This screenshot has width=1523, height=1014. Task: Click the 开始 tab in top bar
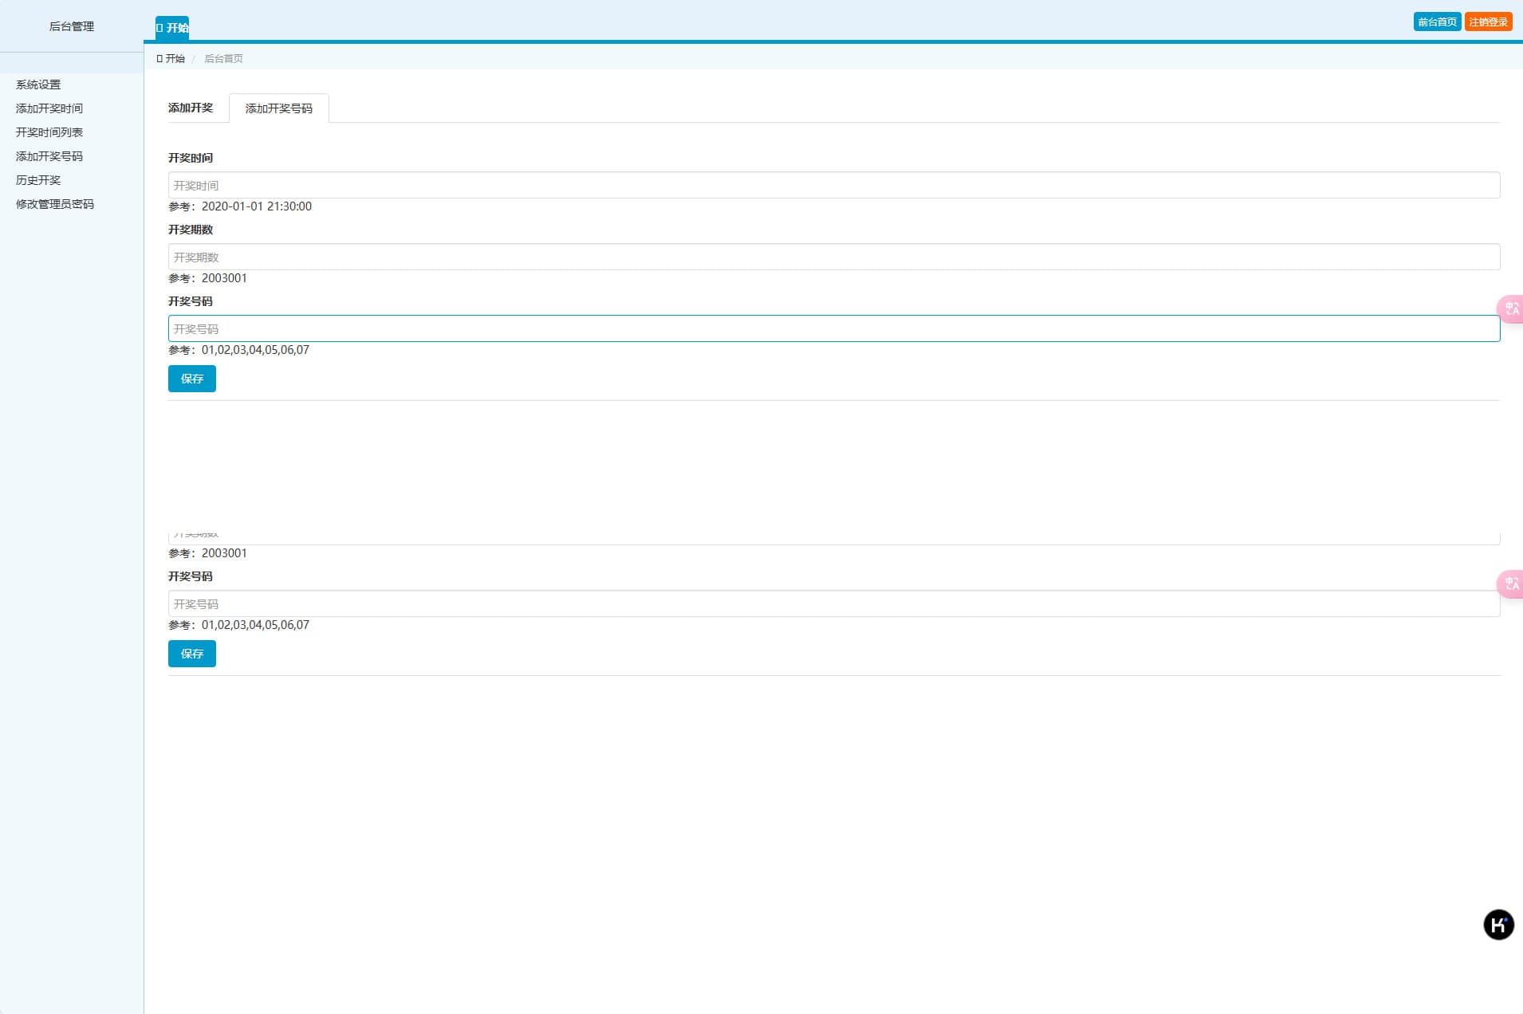coord(172,28)
